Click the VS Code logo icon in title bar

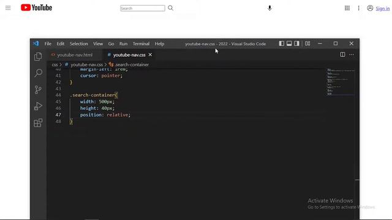coord(36,43)
